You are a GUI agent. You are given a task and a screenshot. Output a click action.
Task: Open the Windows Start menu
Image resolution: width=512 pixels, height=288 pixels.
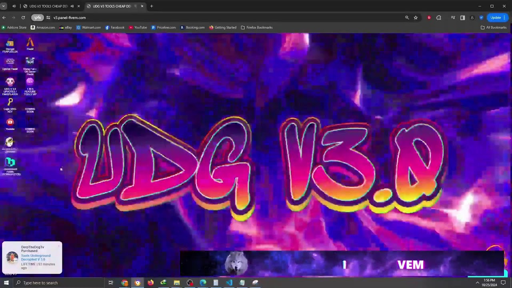click(6, 283)
